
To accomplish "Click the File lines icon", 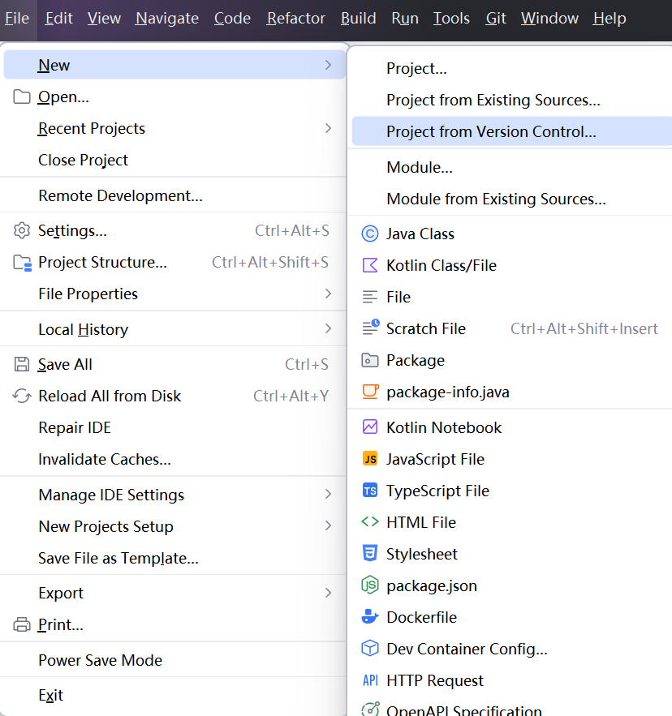I will [x=370, y=298].
